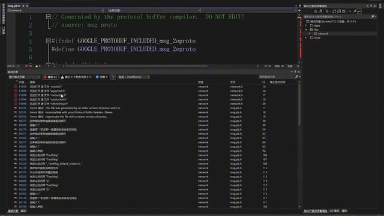The width and height of the screenshot is (384, 216).
Task: Click the Solution Explorer auto-hide pin icon
Action: tap(371, 6)
